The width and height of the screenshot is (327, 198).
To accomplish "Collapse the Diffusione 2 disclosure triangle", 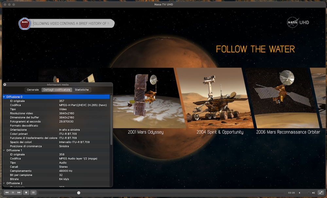I will pos(4,183).
